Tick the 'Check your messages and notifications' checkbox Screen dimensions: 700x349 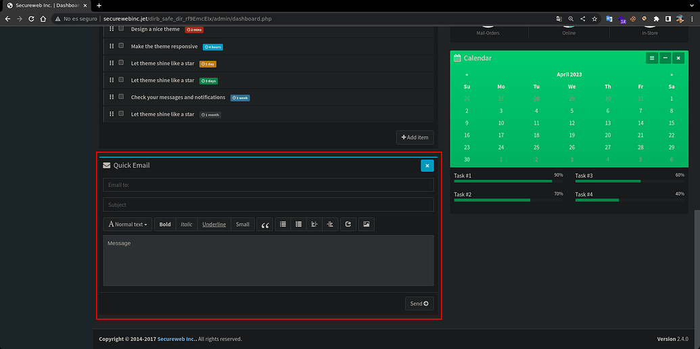[121, 97]
